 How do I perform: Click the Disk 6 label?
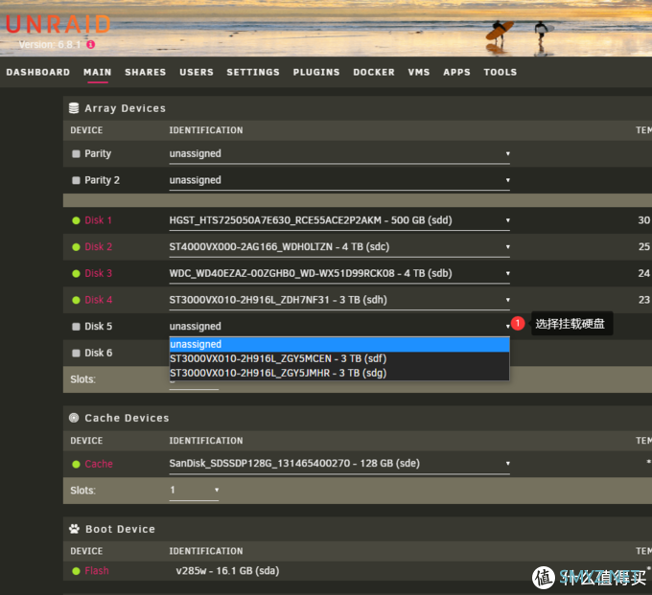click(98, 354)
